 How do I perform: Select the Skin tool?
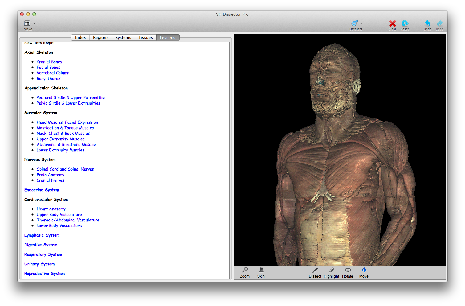(261, 270)
